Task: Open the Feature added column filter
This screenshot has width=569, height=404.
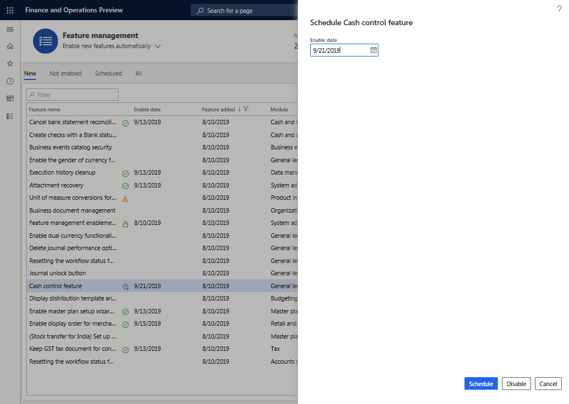Action: point(246,109)
